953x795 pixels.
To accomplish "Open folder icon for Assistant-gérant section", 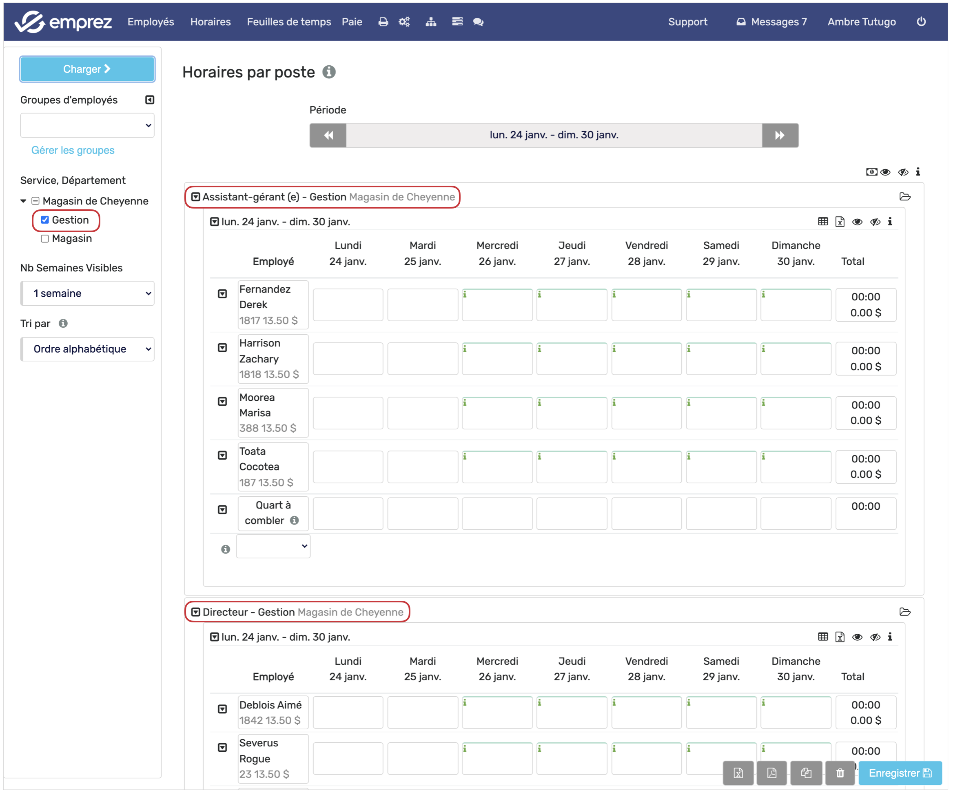I will point(904,197).
